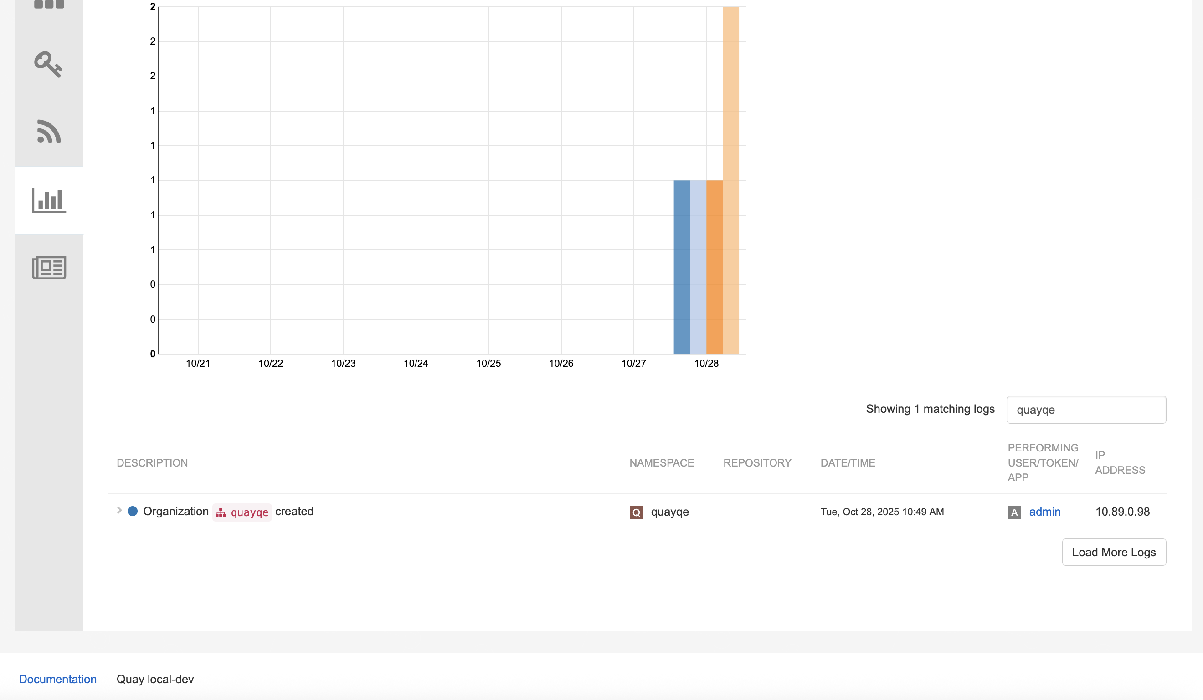Click the dark blue bar on 10/28

pyautogui.click(x=681, y=267)
